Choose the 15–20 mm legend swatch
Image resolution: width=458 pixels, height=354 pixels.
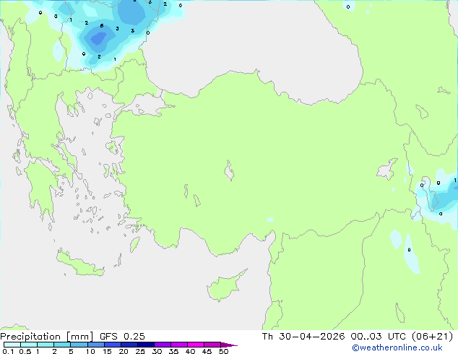click(113, 345)
